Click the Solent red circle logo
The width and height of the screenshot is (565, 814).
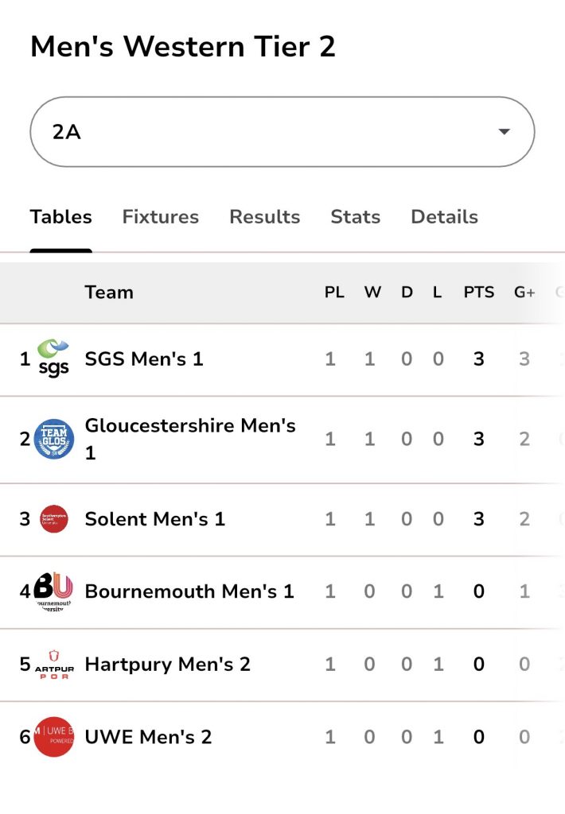(x=54, y=519)
